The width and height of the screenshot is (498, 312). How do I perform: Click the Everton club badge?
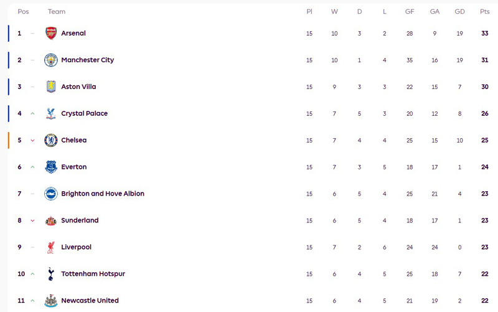pyautogui.click(x=51, y=167)
